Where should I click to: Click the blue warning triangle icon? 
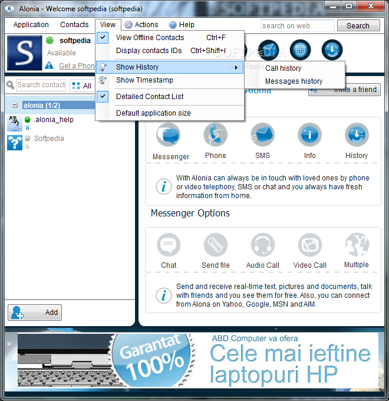coord(49,65)
